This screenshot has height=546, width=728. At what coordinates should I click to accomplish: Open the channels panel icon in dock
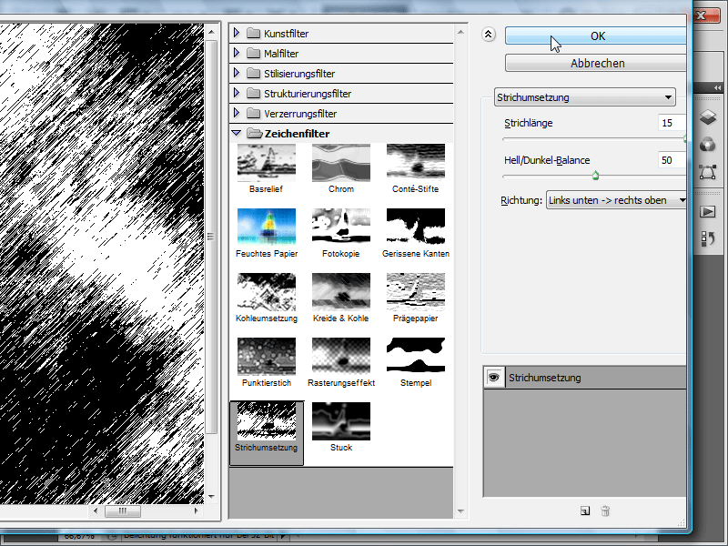(708, 145)
